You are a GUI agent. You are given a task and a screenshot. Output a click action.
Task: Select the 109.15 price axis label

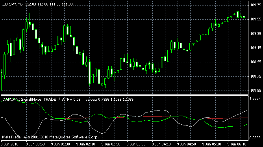coord(256,48)
